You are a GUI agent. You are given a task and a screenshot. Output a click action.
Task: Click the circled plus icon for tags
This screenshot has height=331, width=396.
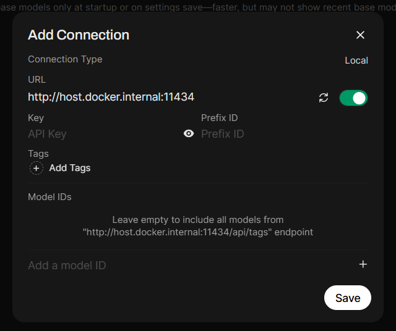click(x=37, y=168)
